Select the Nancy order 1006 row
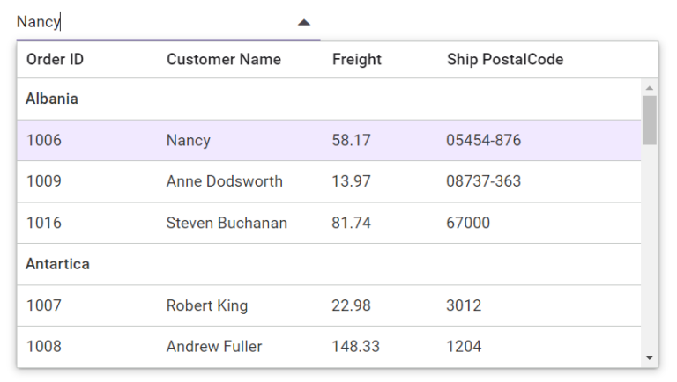Image resolution: width=677 pixels, height=382 pixels. click(188, 141)
